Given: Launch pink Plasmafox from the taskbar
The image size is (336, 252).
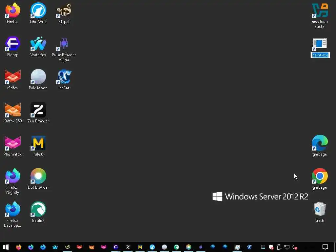Looking at the screenshot, I should coord(104,247).
